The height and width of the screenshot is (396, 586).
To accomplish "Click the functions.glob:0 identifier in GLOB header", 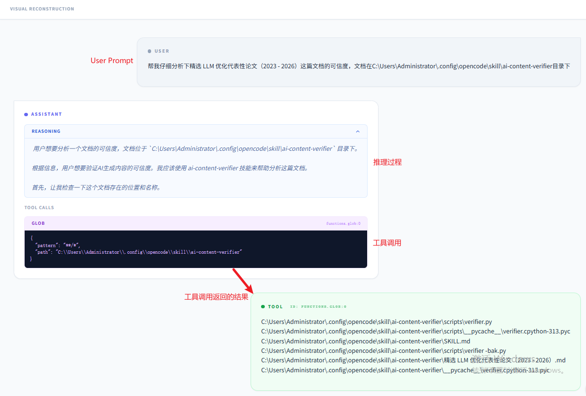I will click(343, 223).
